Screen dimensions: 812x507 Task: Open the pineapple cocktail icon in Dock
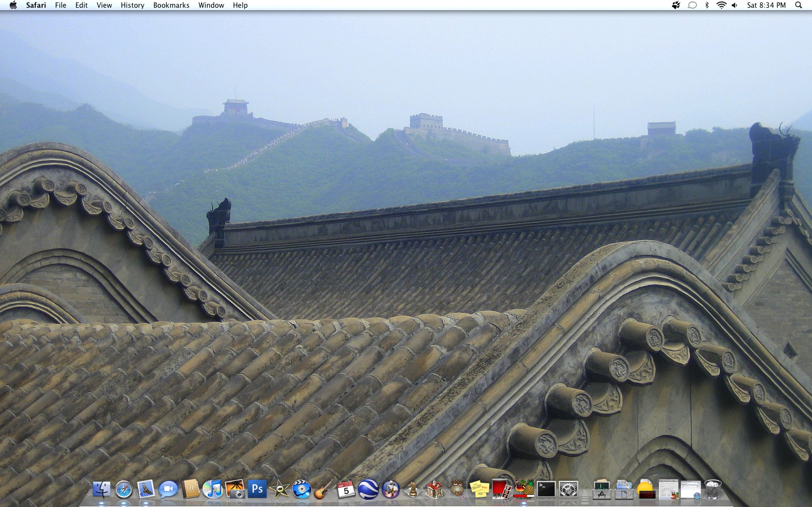pos(524,489)
